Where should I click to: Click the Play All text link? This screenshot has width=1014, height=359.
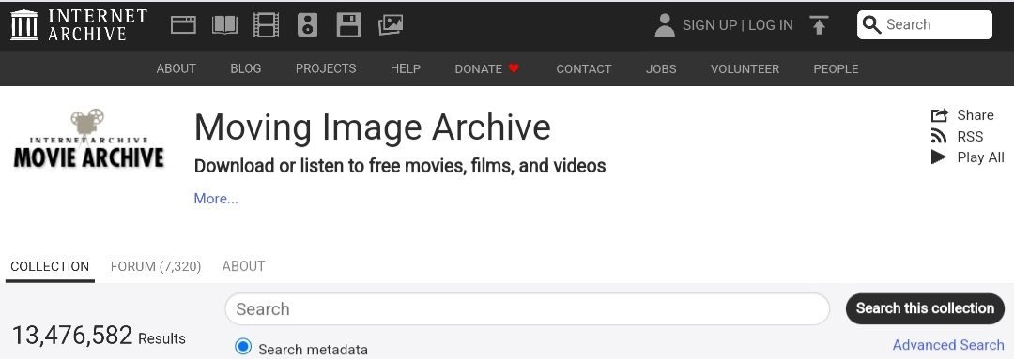(980, 157)
